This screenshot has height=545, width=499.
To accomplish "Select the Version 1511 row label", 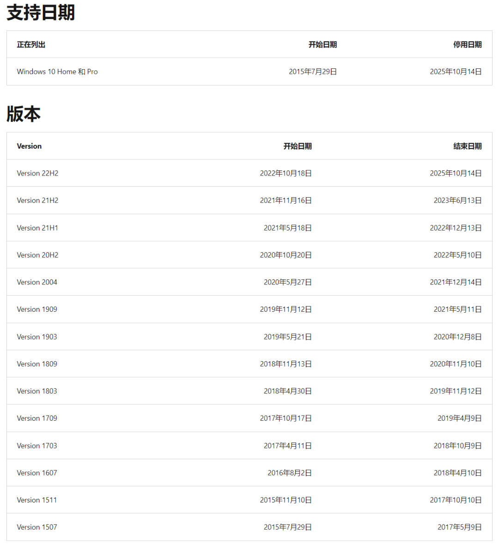I will 37,499.
